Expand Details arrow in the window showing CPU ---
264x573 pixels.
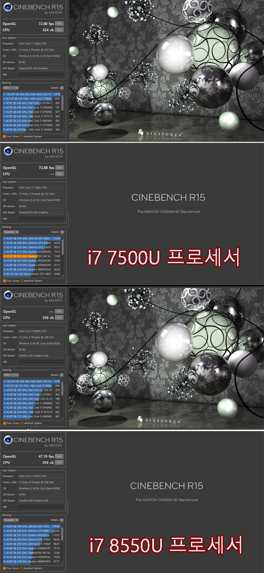(x=62, y=232)
